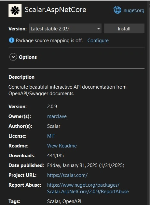Open the marclave owner link
The height and width of the screenshot is (205, 150).
click(x=57, y=116)
